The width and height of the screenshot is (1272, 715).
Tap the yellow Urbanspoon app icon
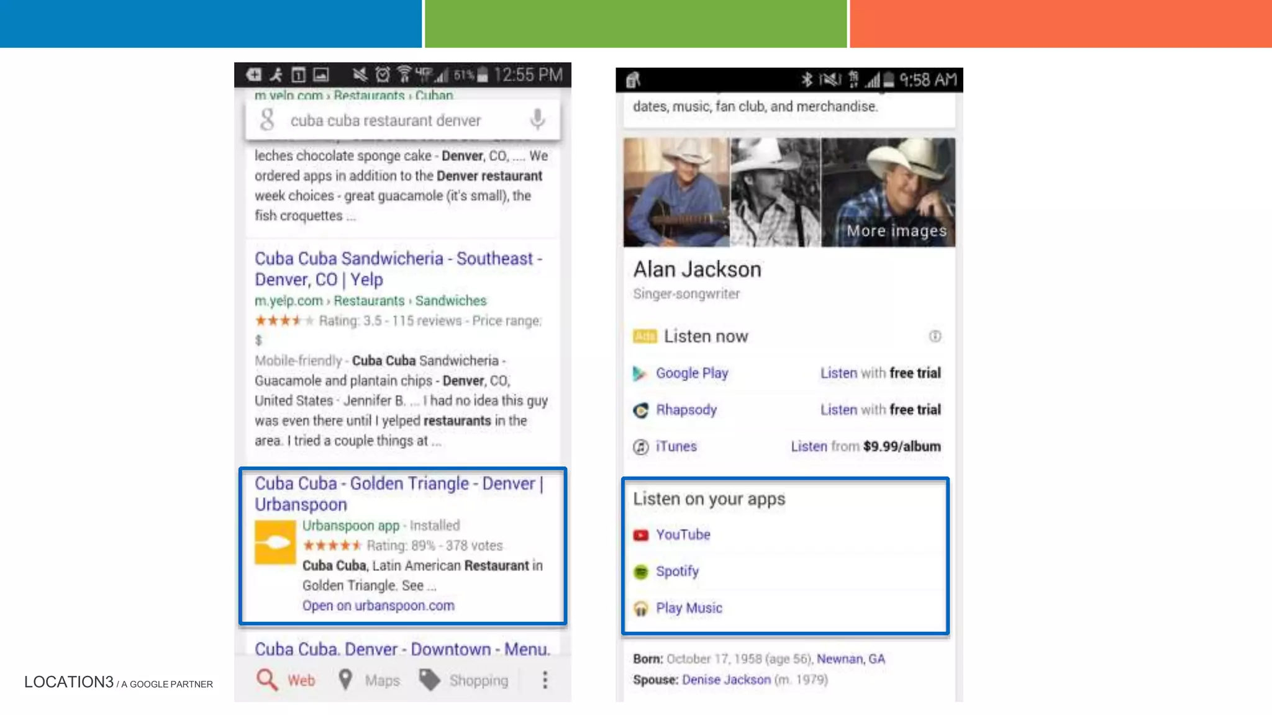[x=275, y=542]
